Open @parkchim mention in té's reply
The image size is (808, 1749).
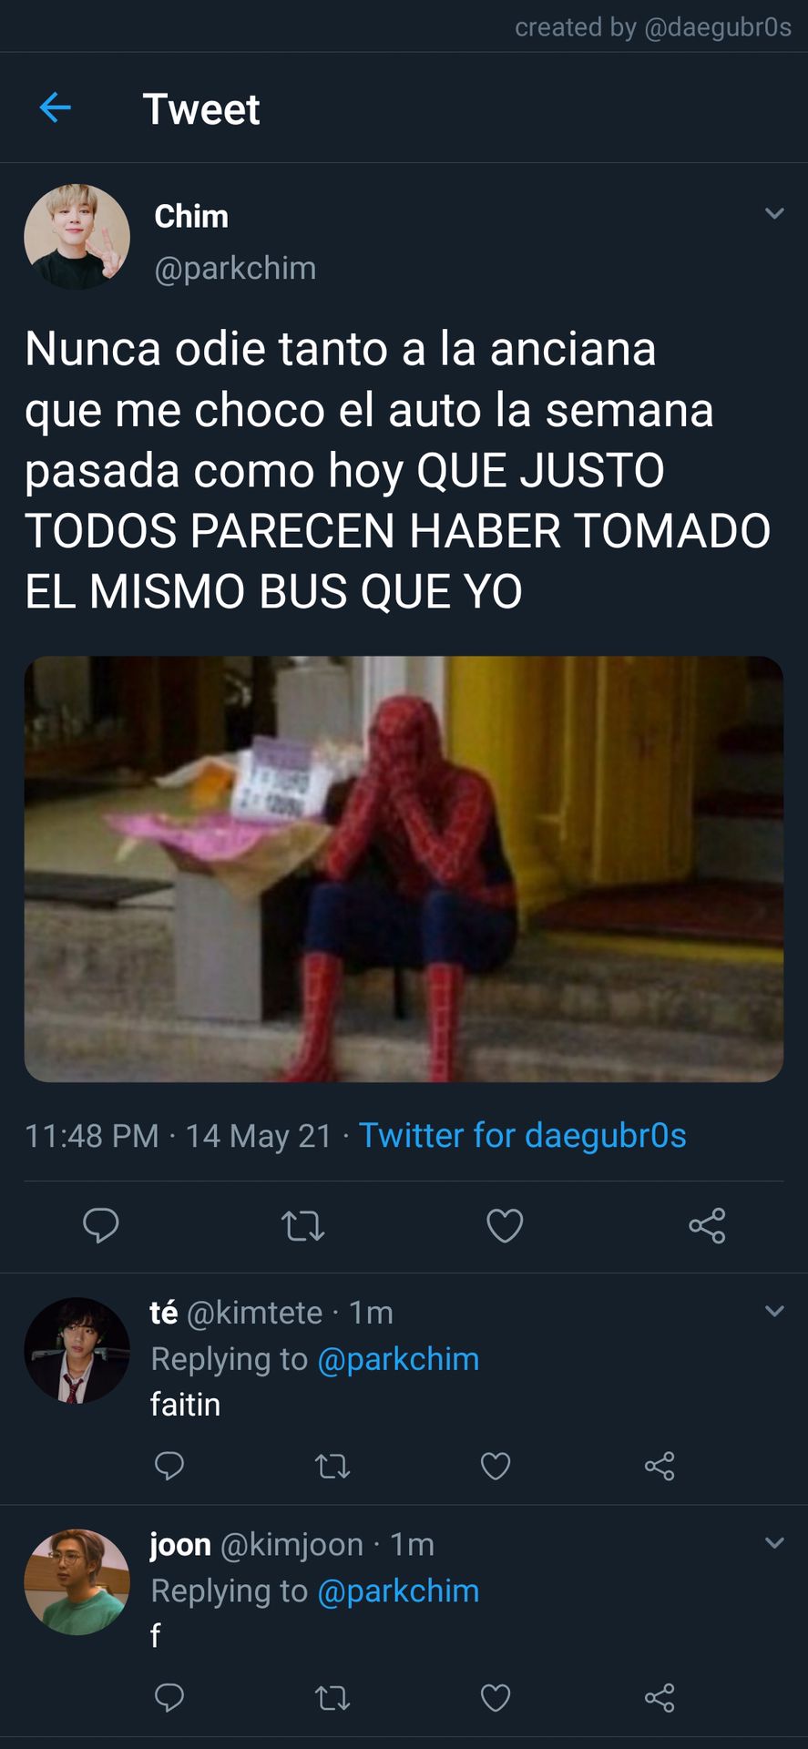coord(398,1358)
